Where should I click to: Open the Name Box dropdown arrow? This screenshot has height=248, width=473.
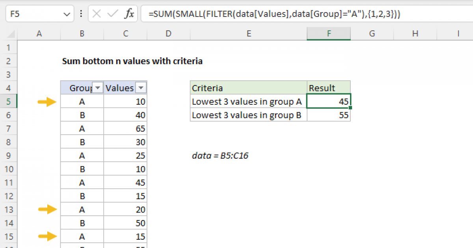point(66,13)
